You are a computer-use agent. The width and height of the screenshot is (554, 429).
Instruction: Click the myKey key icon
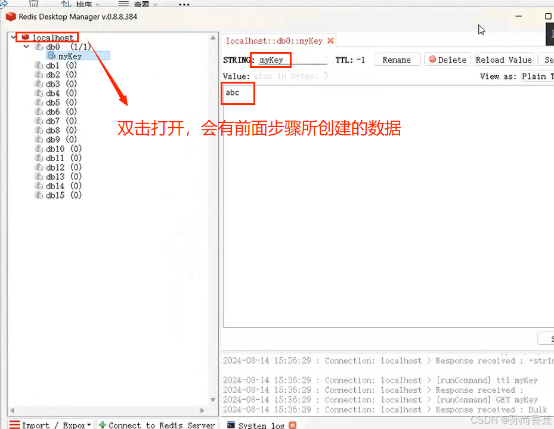click(x=52, y=56)
